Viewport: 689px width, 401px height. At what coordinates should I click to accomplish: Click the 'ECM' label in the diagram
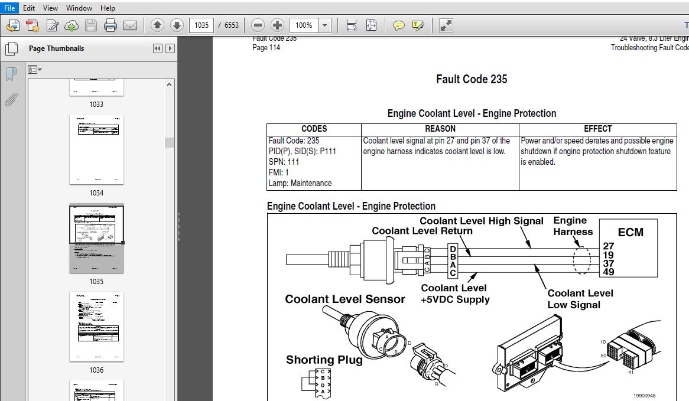tap(630, 232)
